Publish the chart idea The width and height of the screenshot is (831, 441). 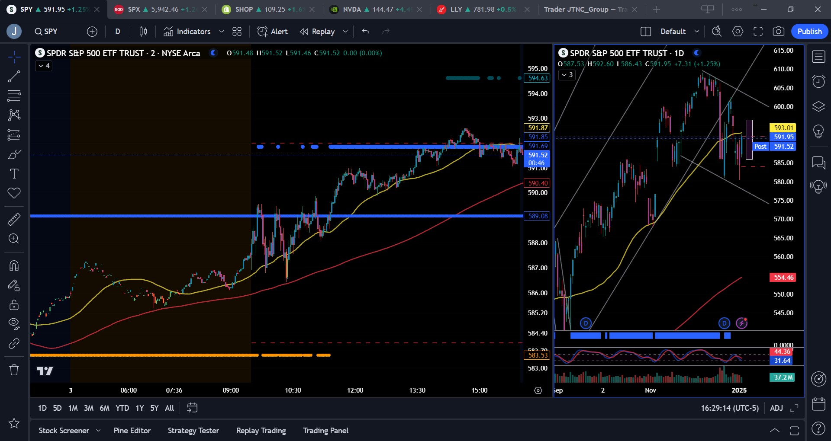pos(809,32)
